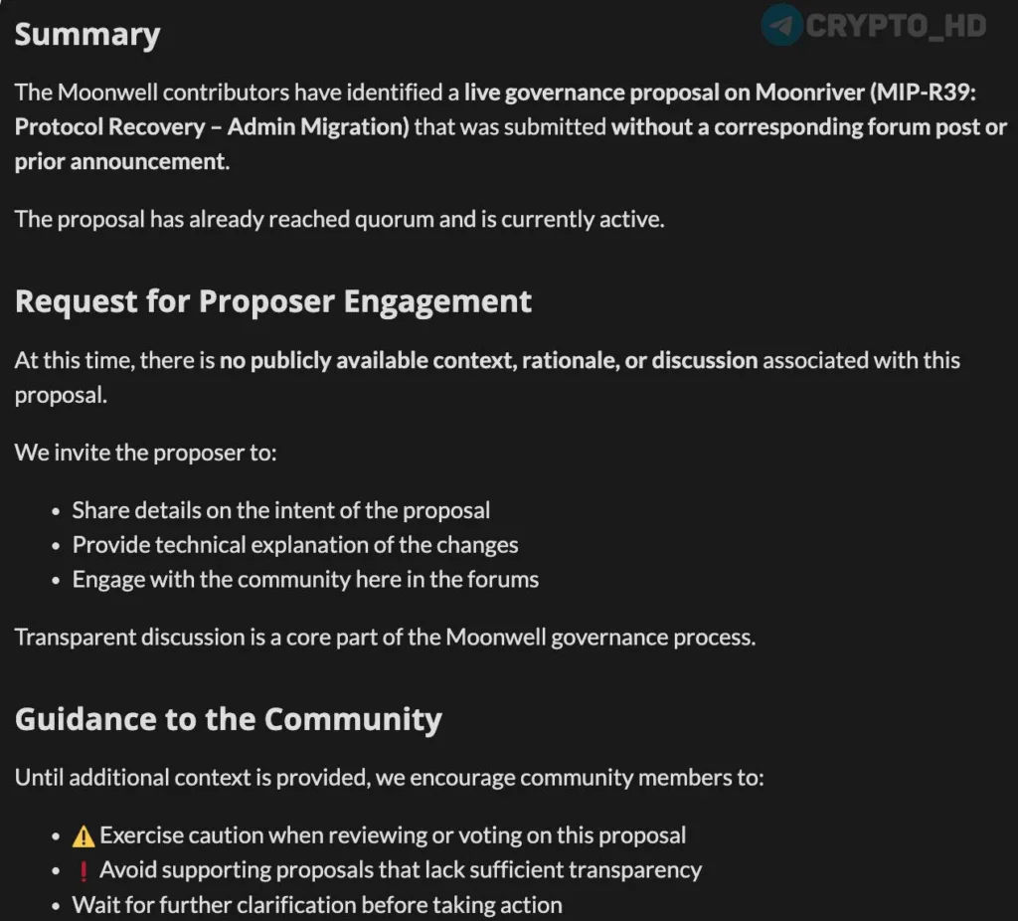Click "Until additional context is provided" line
The image size is (1018, 921).
click(x=389, y=778)
